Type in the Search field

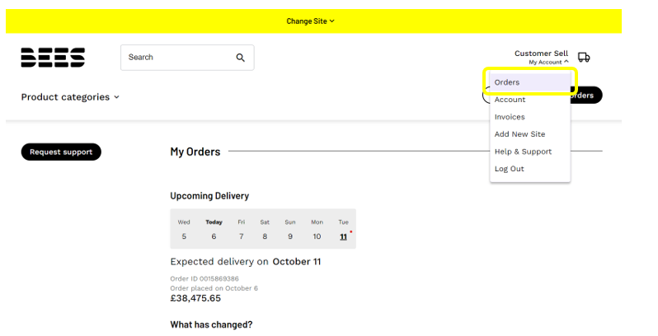pyautogui.click(x=175, y=58)
